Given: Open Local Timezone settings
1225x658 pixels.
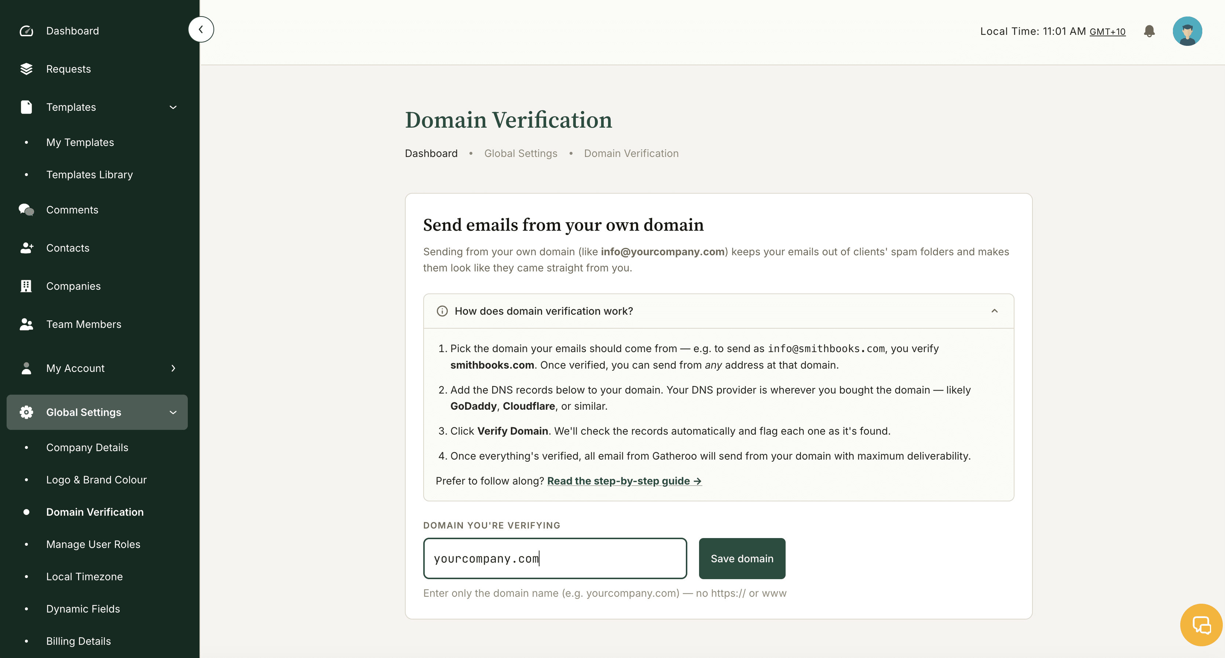Looking at the screenshot, I should pos(84,577).
